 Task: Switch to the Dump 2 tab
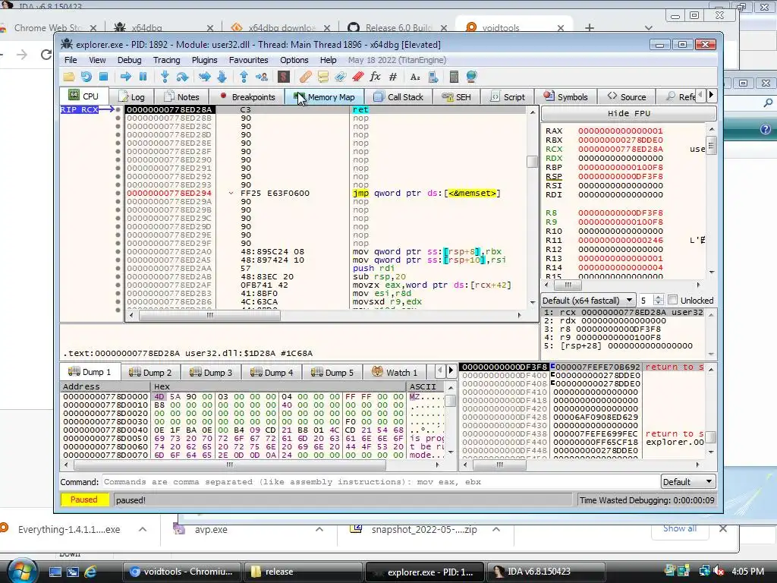pyautogui.click(x=151, y=372)
